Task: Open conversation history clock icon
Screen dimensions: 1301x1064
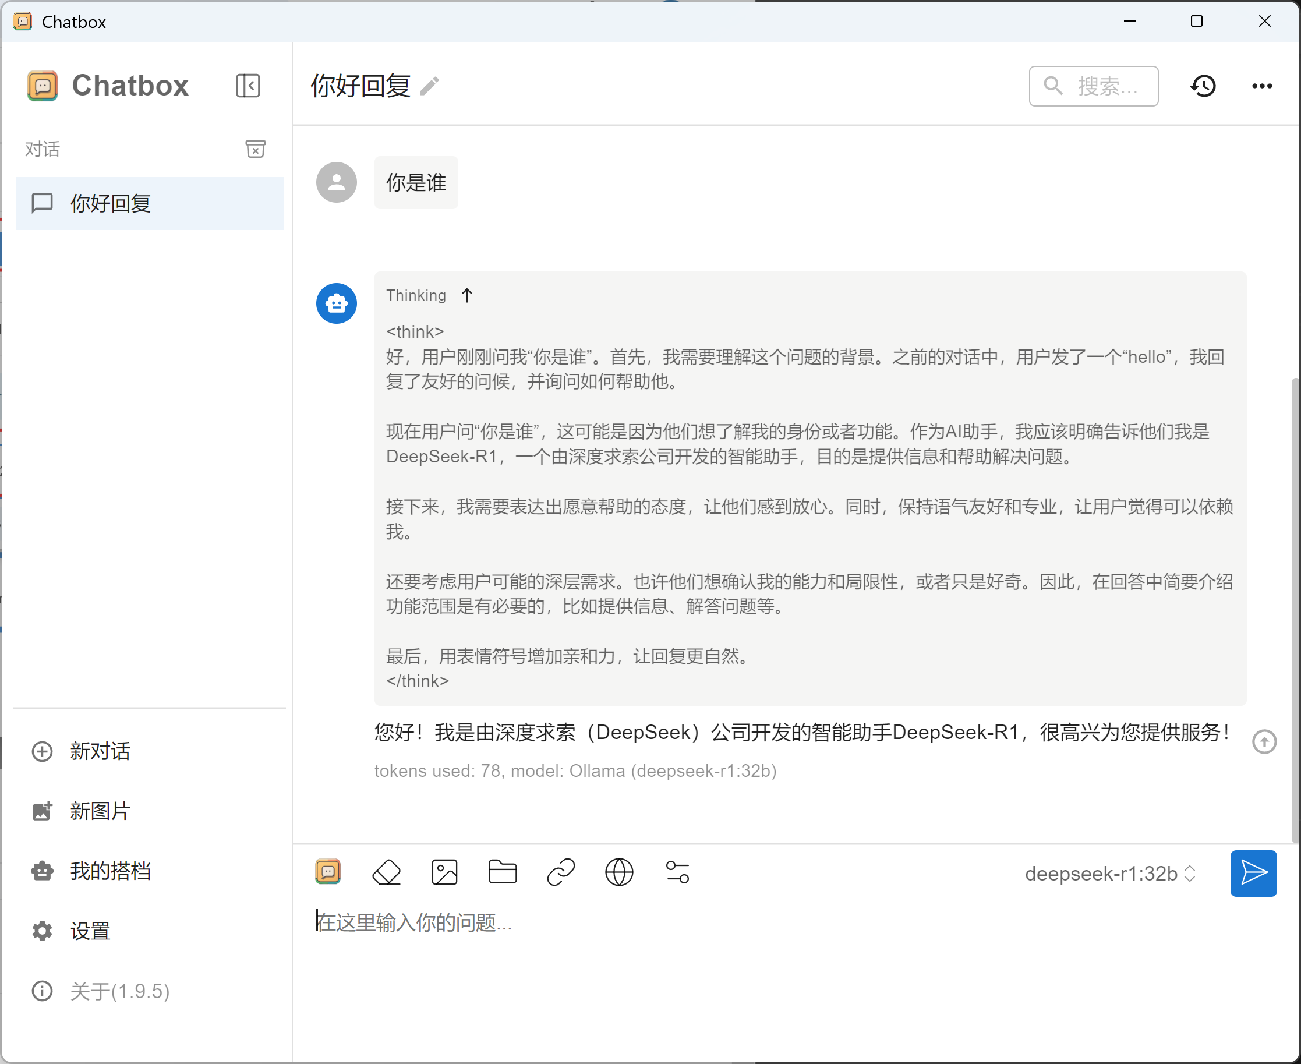Action: point(1204,86)
